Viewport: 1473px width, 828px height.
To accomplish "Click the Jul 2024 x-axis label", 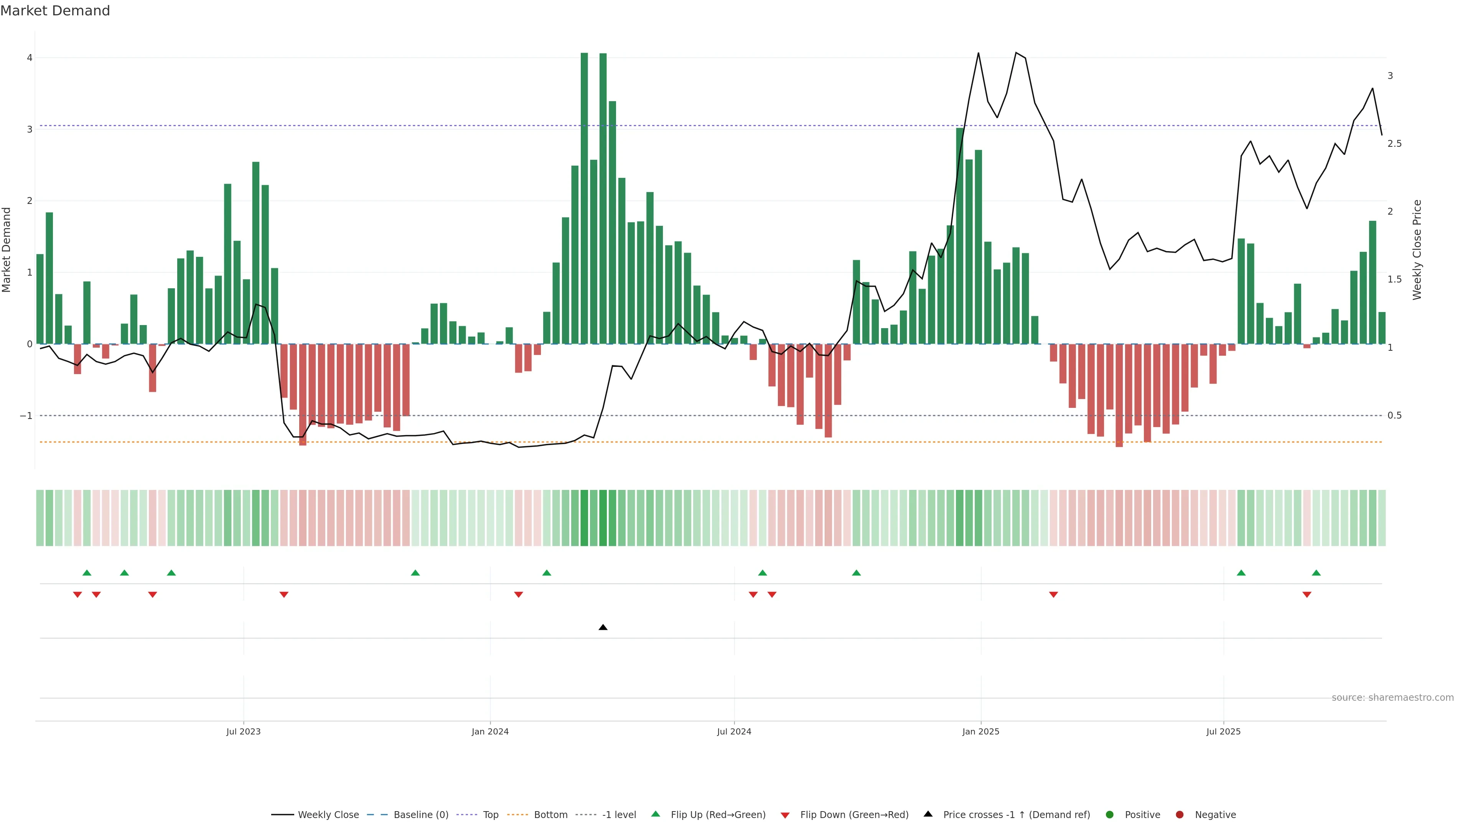I will click(x=734, y=731).
